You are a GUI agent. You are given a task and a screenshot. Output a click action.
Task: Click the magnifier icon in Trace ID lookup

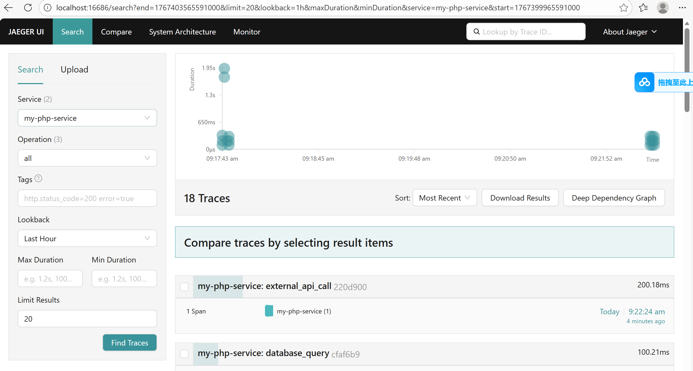[x=477, y=32]
